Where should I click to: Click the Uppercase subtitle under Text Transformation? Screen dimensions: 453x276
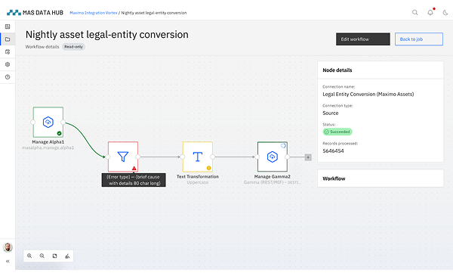(x=198, y=182)
